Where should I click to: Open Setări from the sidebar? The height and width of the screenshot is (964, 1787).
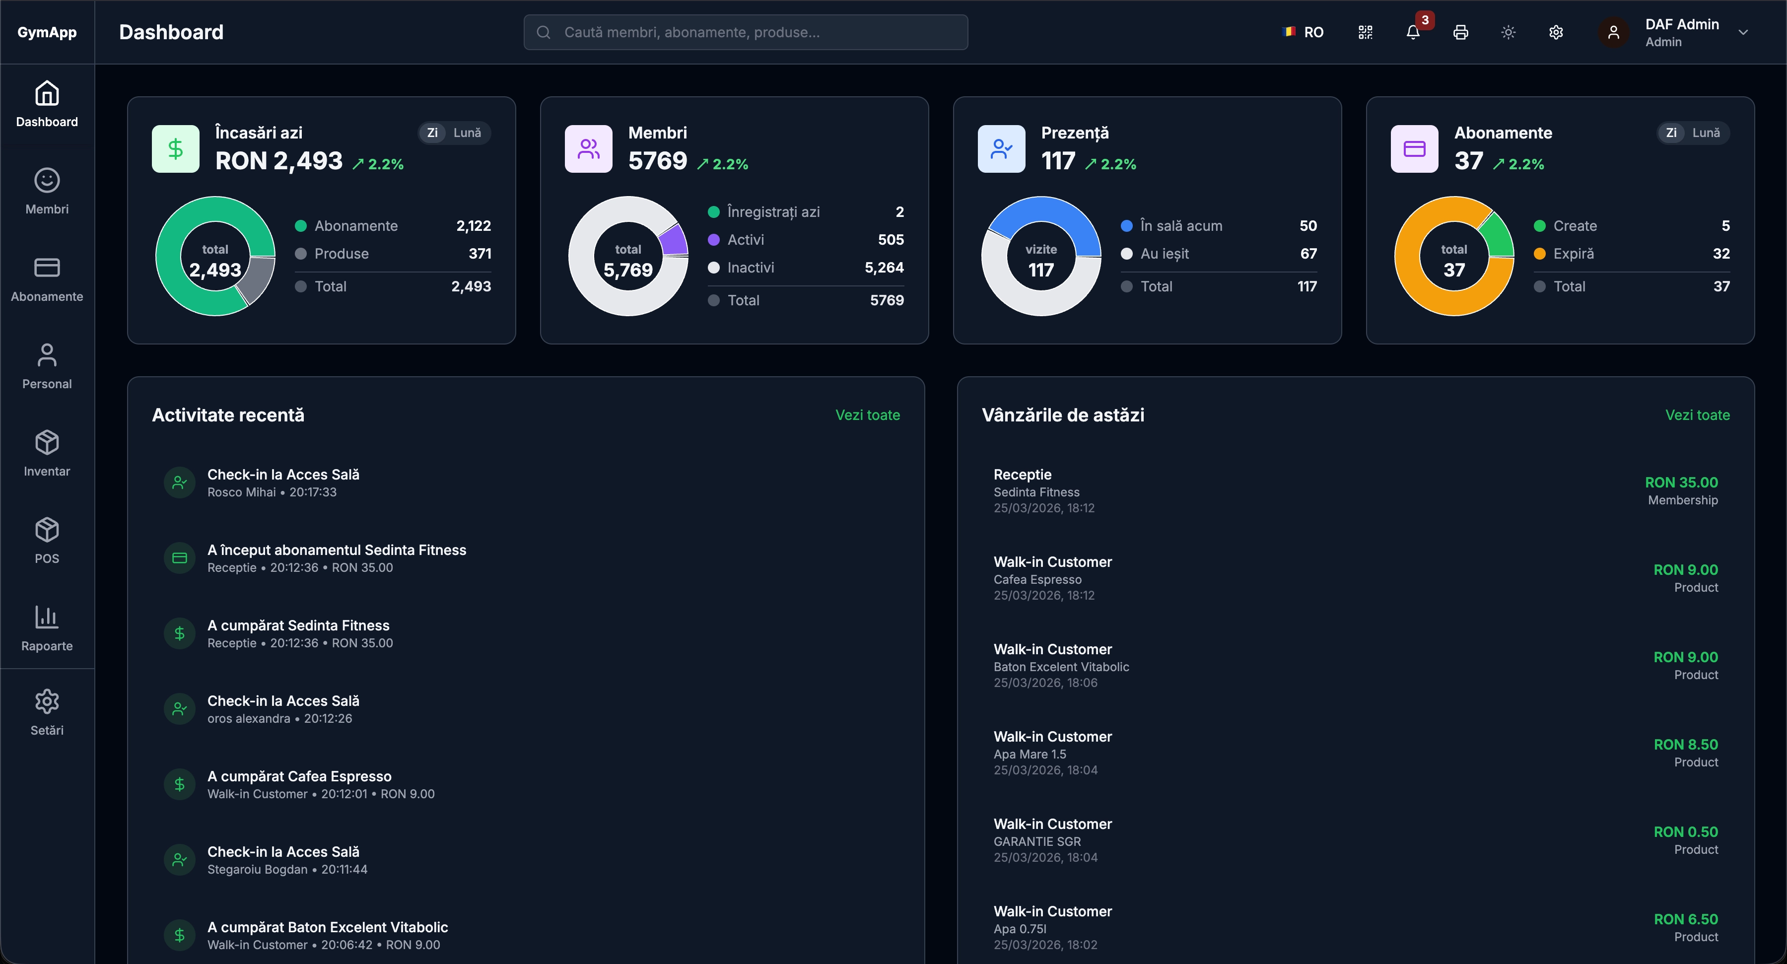click(47, 711)
